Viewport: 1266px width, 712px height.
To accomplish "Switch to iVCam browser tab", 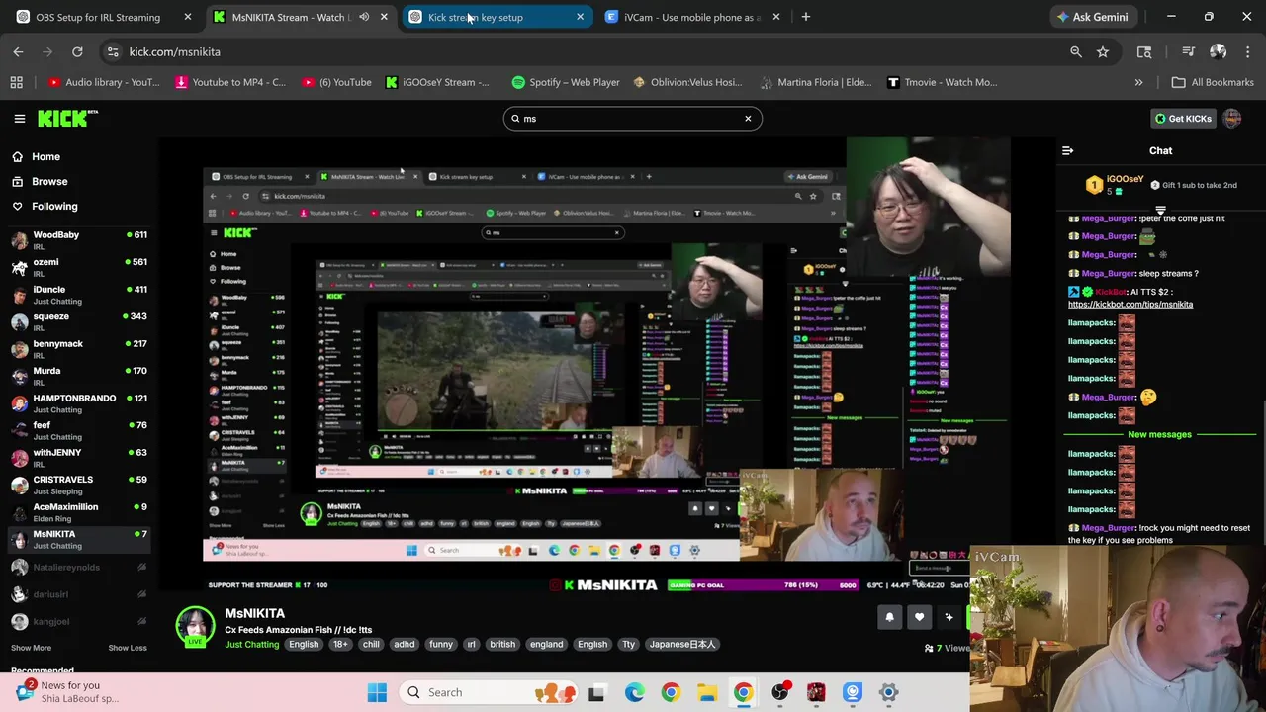I will [692, 17].
